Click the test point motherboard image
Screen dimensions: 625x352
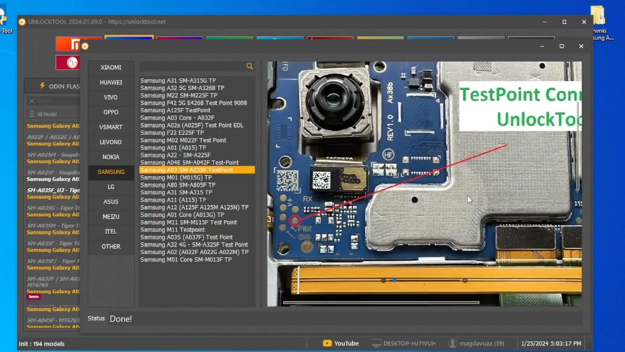coord(424,184)
